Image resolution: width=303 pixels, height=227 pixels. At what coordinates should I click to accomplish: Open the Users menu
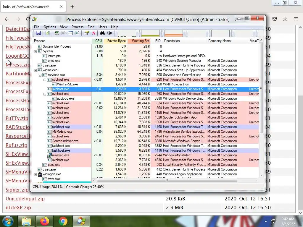(x=103, y=27)
